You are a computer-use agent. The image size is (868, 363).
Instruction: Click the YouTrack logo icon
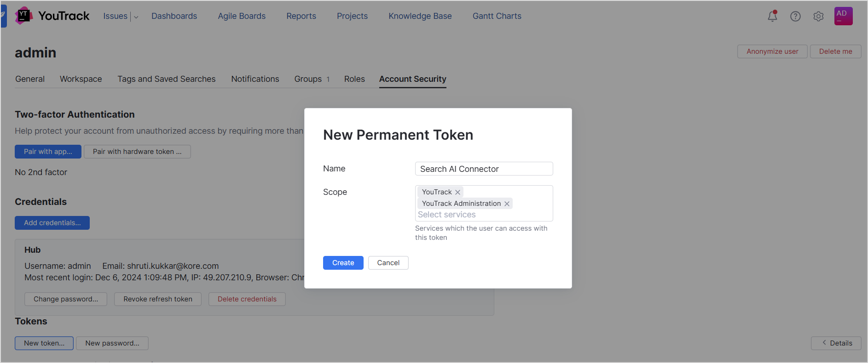pos(23,16)
